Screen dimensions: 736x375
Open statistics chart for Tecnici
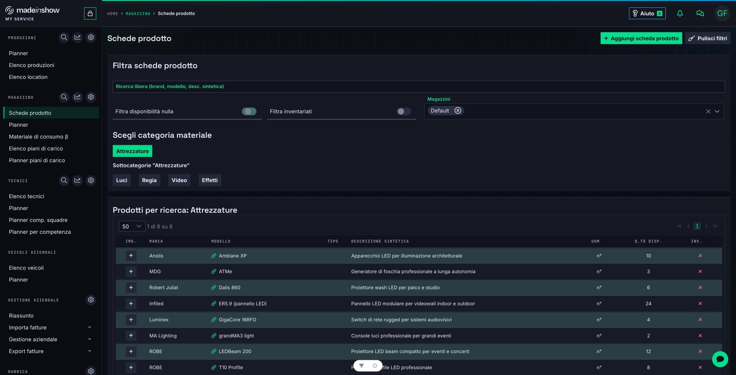click(77, 180)
